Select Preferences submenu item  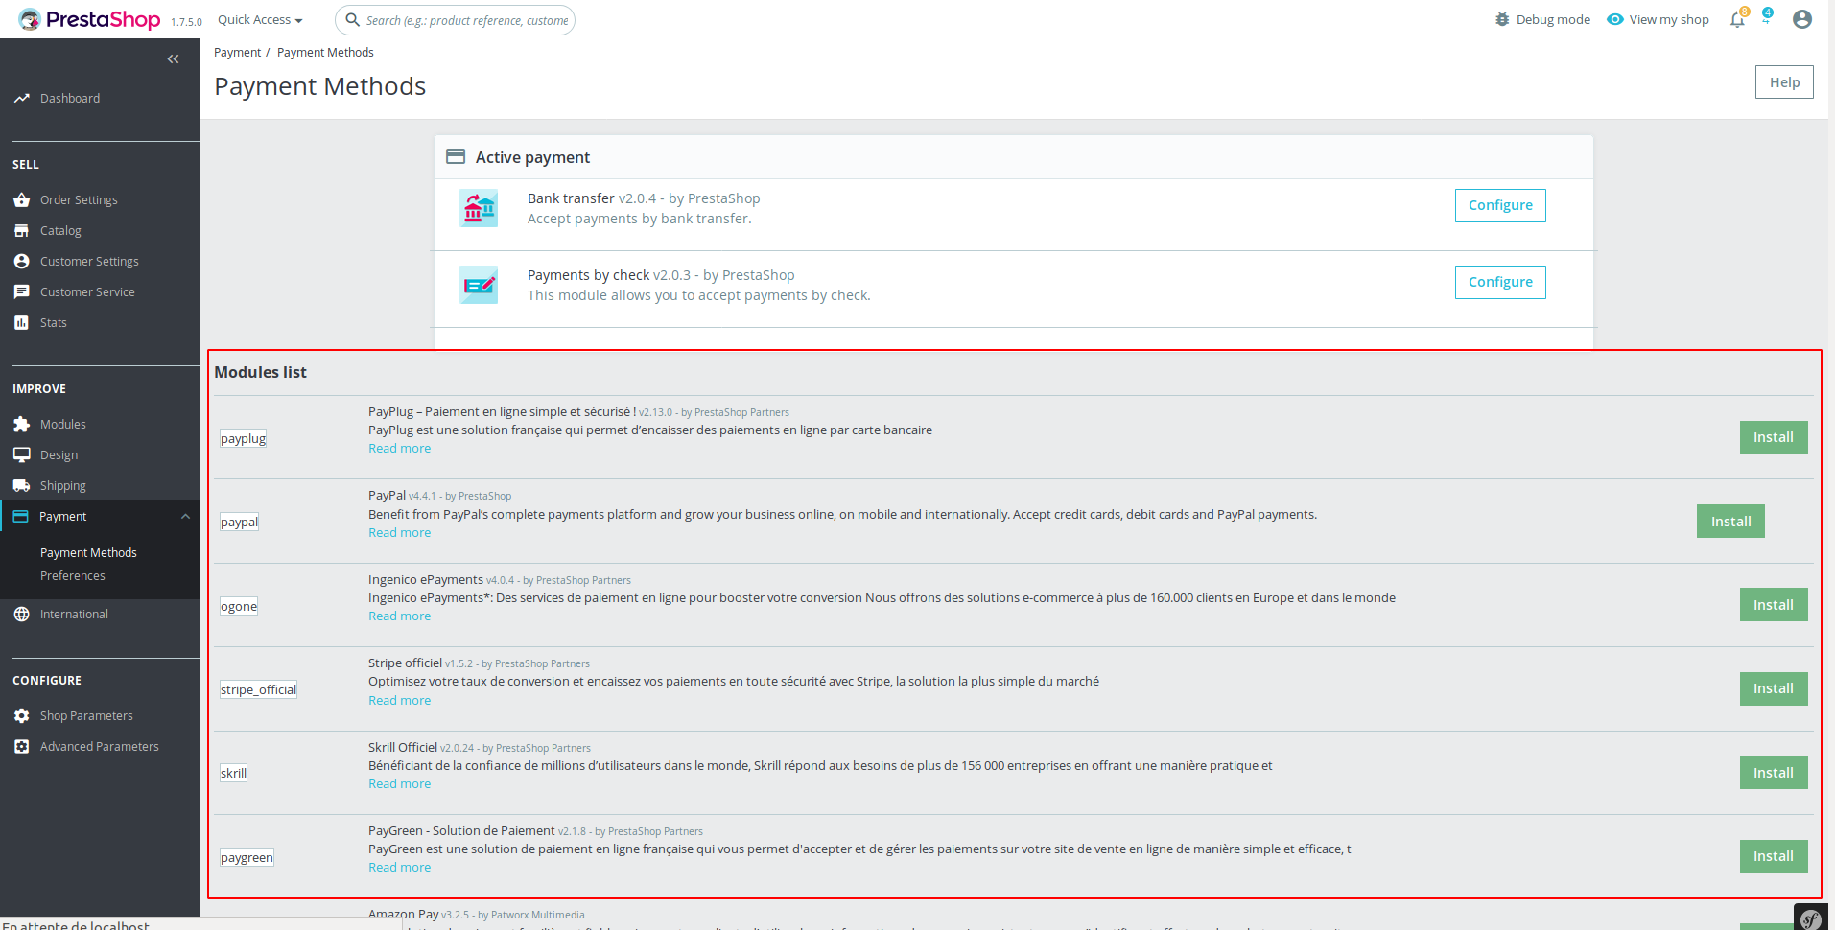pos(73,576)
